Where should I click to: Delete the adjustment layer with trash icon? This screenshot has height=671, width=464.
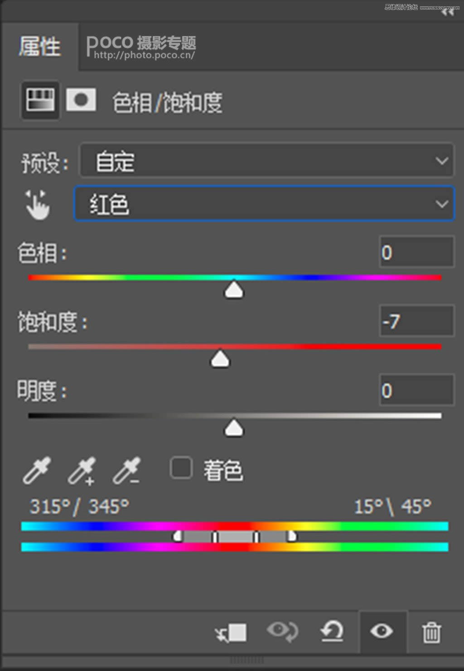[431, 632]
